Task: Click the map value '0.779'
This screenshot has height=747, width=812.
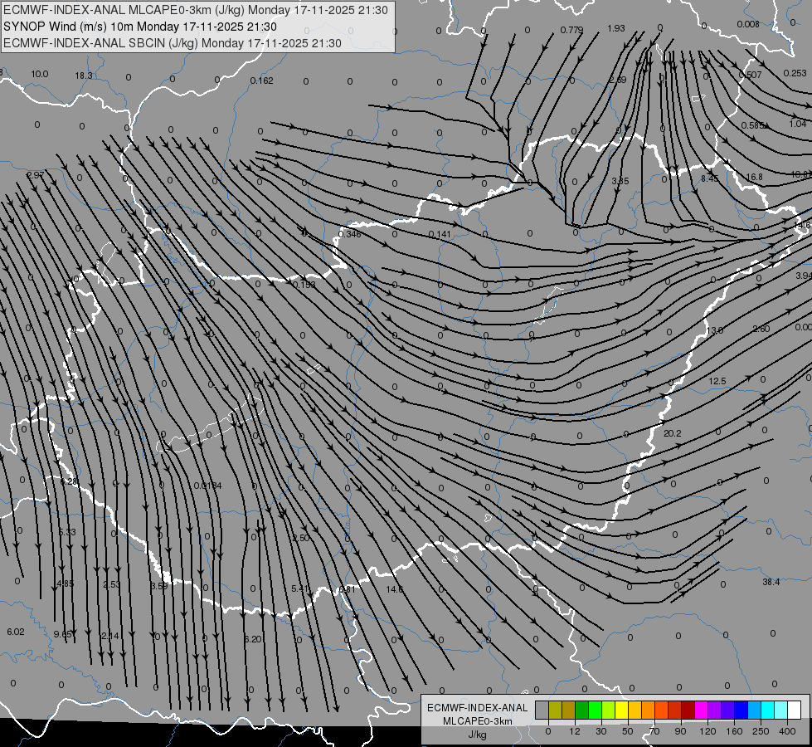Action: (x=571, y=30)
